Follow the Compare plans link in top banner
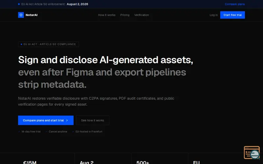Viewport: 263px width, 164px height. click(235, 4)
